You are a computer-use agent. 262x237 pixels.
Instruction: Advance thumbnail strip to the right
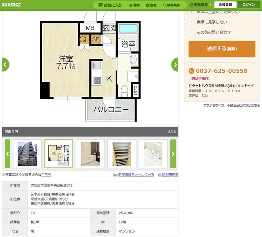(173, 154)
